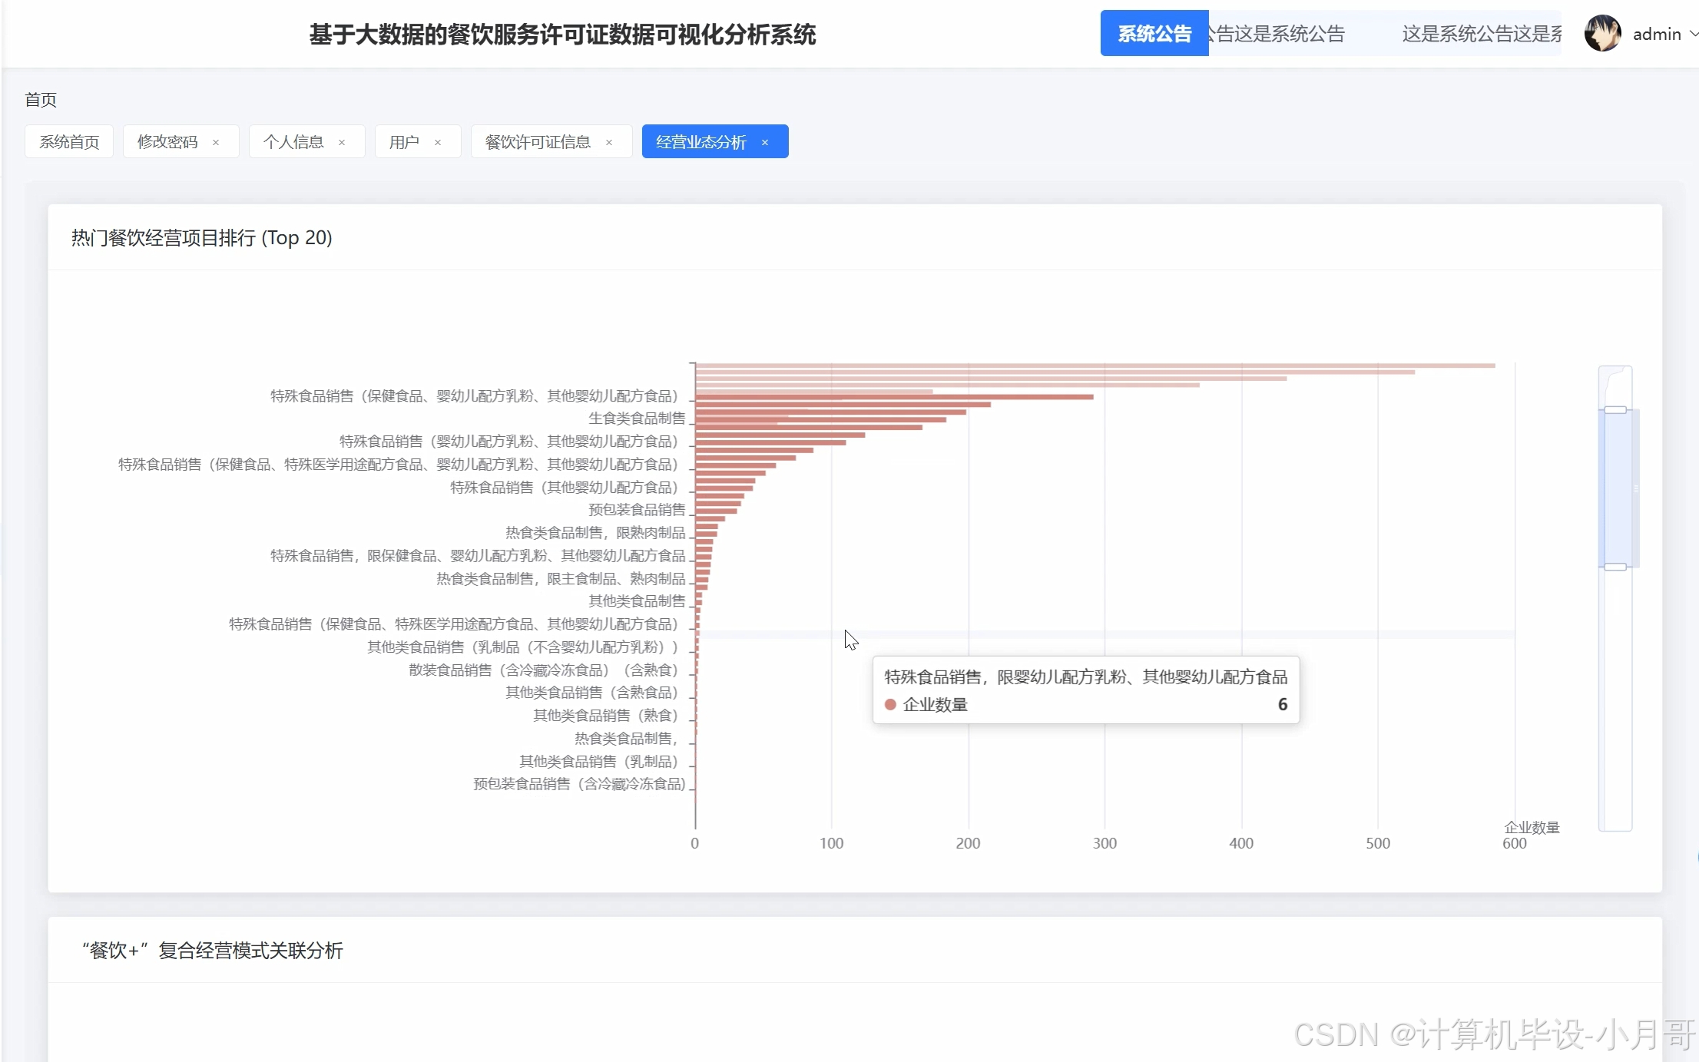Click the admin username label
This screenshot has height=1062, width=1699.
click(x=1657, y=34)
